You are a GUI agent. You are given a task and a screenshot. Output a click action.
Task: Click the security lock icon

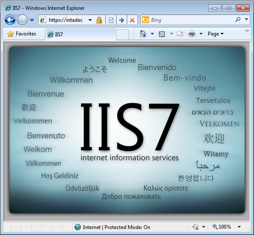(x=99, y=20)
